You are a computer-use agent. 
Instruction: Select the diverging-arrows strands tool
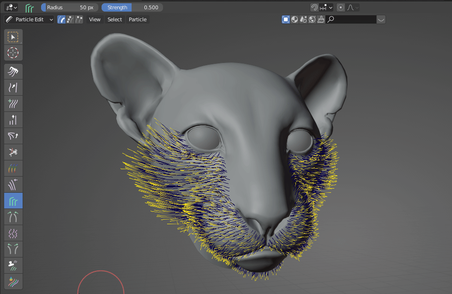(x=13, y=249)
